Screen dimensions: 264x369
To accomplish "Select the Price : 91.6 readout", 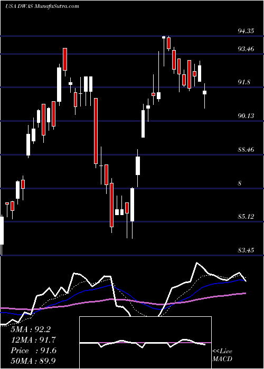I will 33,351.
